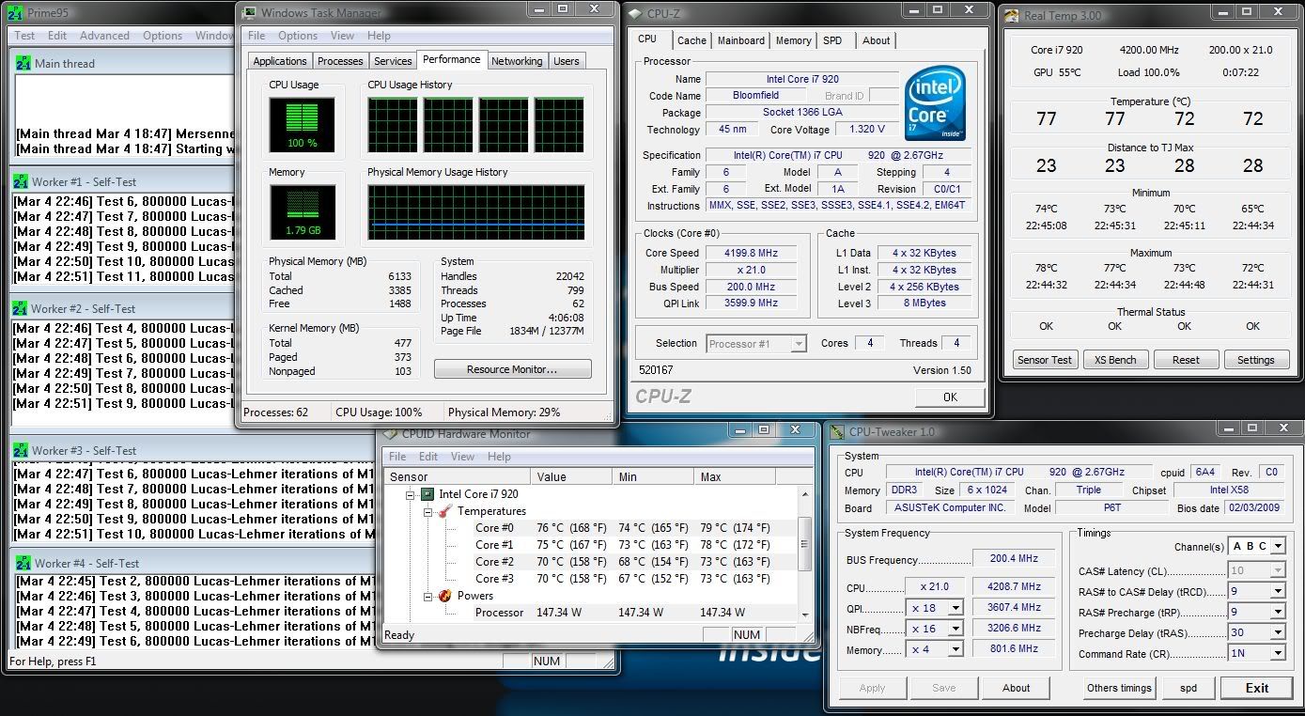Viewport: 1305px width, 716px height.
Task: Switch to the Networking tab in Task Manager
Action: point(517,61)
